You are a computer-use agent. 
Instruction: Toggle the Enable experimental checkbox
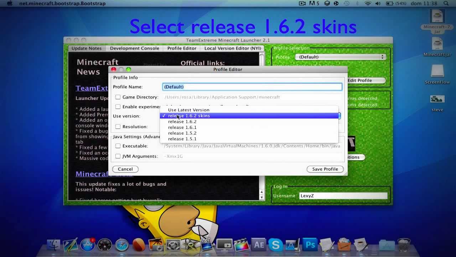pyautogui.click(x=118, y=107)
